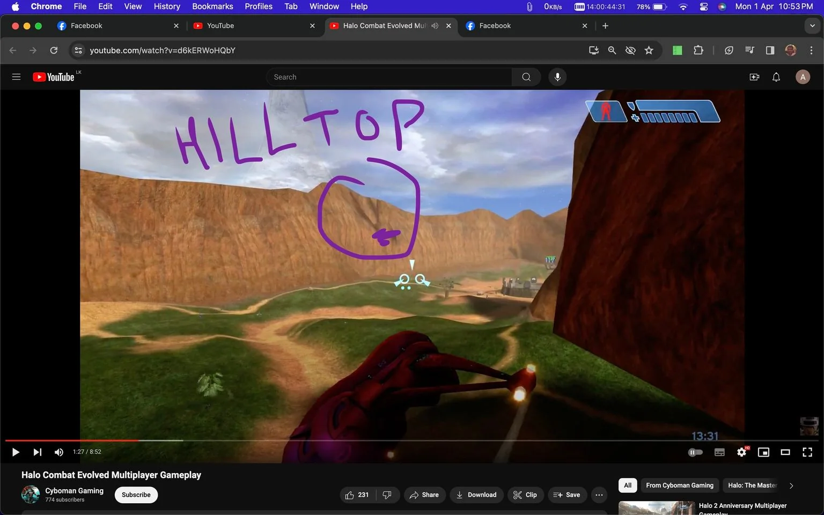The width and height of the screenshot is (824, 515).
Task: Open the Chrome profile avatar
Action: 791,50
